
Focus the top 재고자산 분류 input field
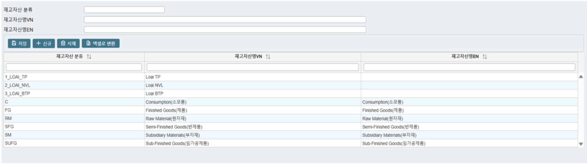coord(124,10)
